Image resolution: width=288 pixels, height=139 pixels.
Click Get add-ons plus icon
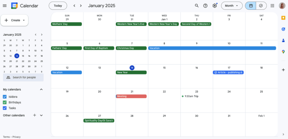(x=283, y=70)
